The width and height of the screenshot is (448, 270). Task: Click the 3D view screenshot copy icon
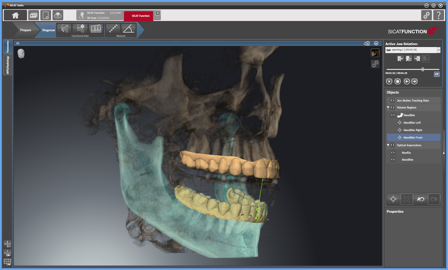tap(367, 43)
